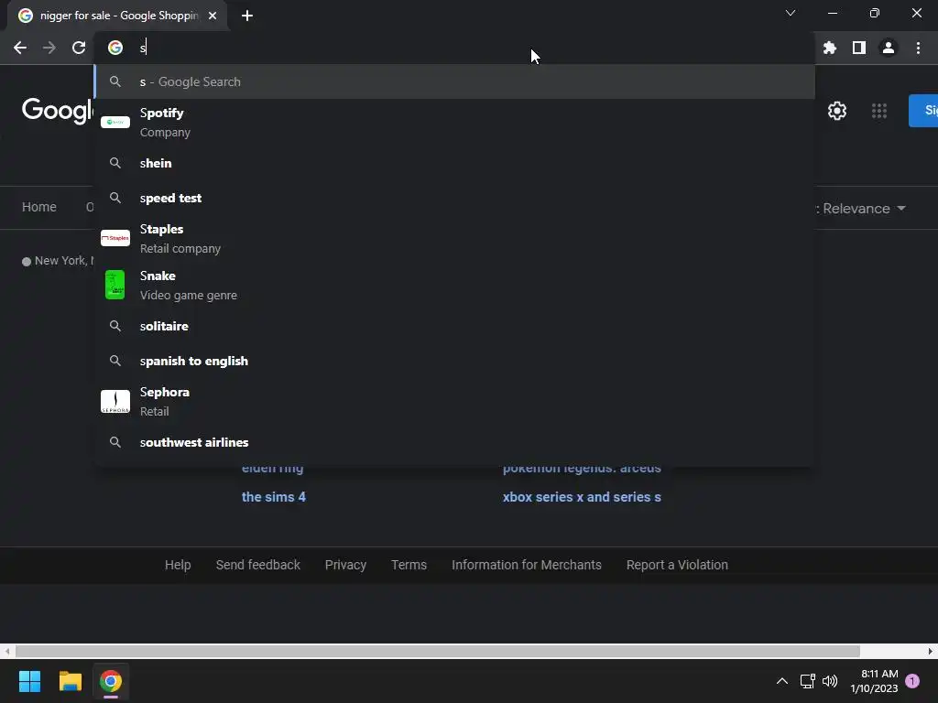
Task: Go to the Home tab
Action: pyautogui.click(x=39, y=207)
